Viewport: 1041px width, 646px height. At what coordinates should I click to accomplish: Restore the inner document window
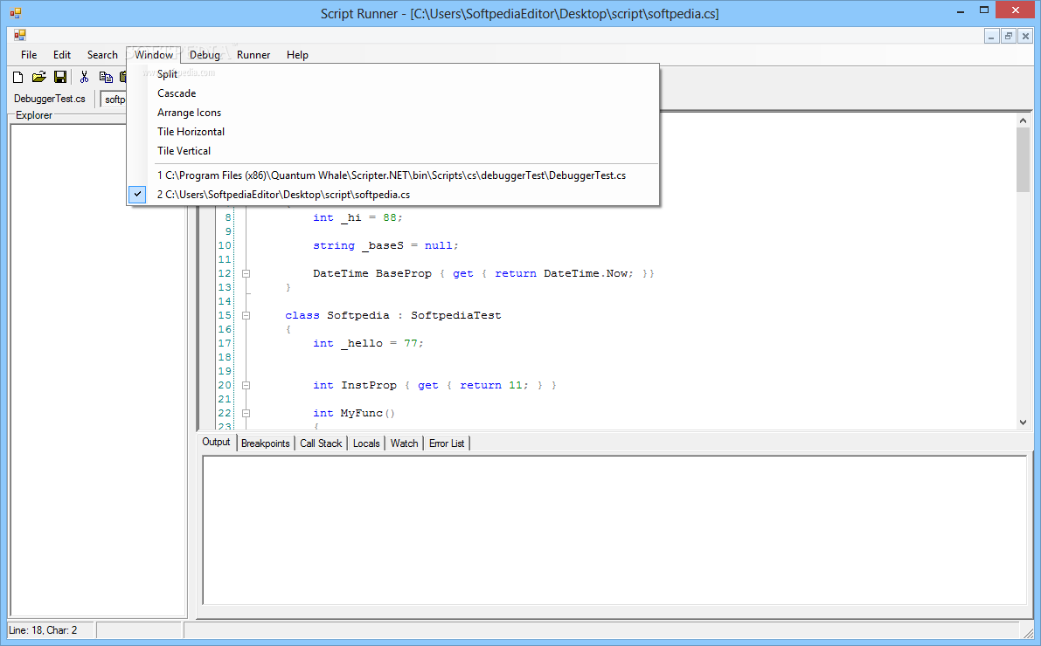(x=1008, y=37)
